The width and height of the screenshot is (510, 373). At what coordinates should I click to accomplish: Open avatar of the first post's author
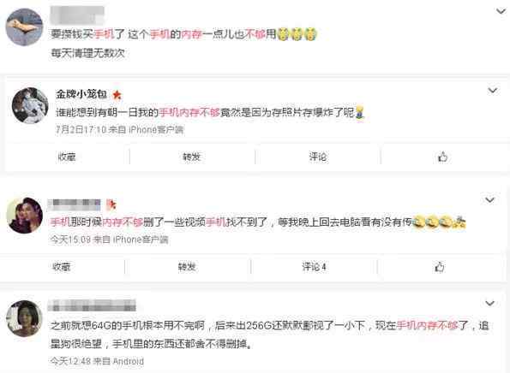pos(24,27)
